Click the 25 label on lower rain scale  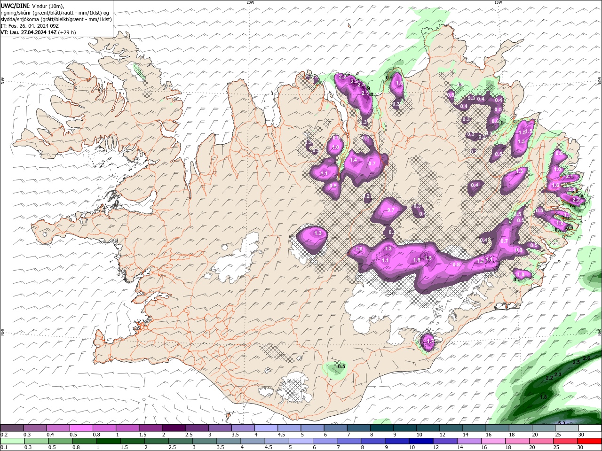[x=555, y=448]
